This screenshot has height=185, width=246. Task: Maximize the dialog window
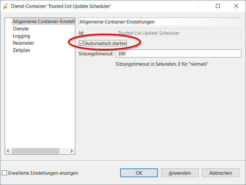(x=218, y=6)
